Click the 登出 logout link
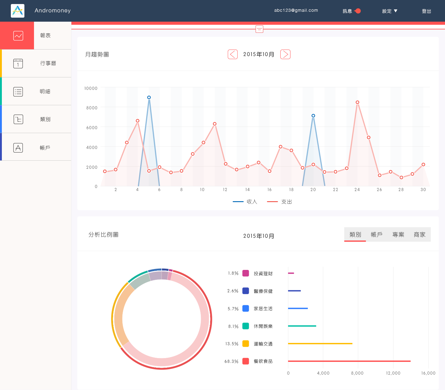Screen dimensions: 445x390 click(x=426, y=11)
